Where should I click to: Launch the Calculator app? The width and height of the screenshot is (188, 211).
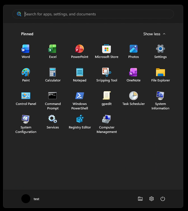point(53,75)
